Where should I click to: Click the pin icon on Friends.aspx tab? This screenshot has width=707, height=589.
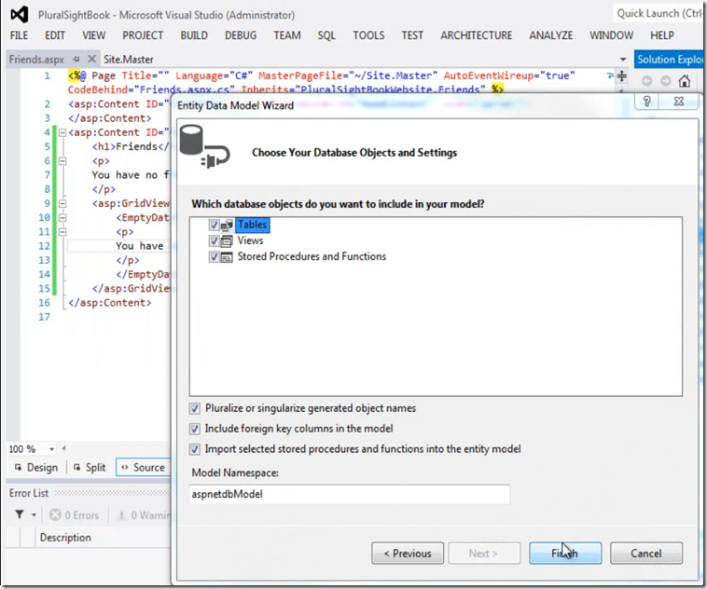click(x=76, y=59)
